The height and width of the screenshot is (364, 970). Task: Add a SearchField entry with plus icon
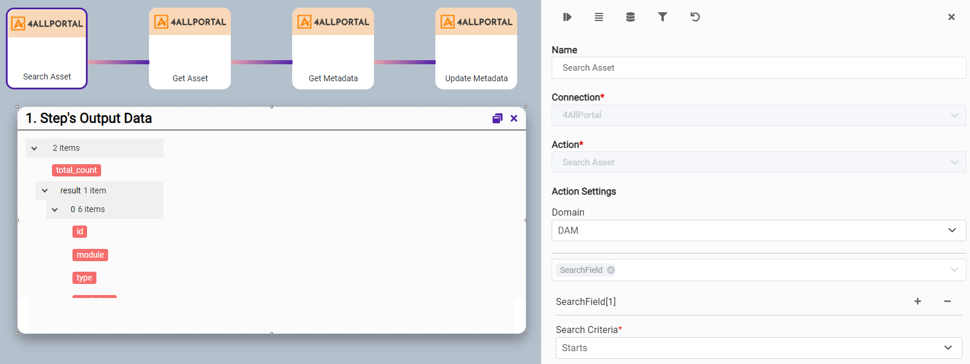point(917,301)
